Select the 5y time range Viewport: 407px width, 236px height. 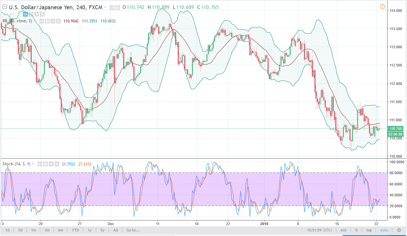tap(102, 230)
